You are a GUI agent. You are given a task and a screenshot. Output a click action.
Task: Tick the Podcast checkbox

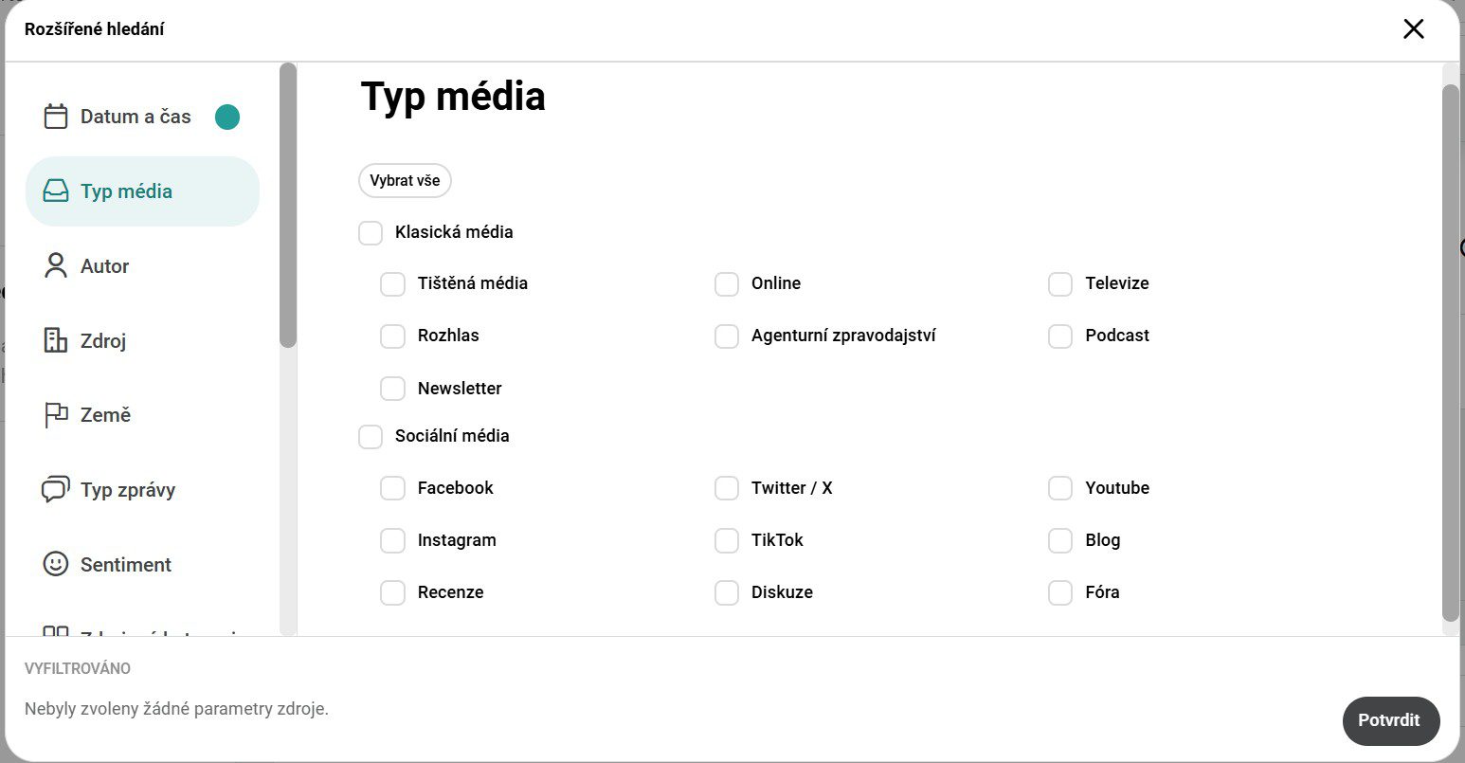pos(1060,336)
